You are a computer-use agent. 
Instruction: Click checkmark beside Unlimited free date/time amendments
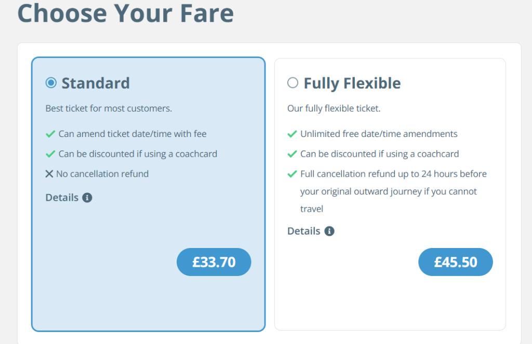pos(292,134)
